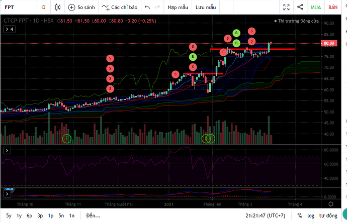Expand the RSI pane legend
347x222 pixels.
coord(7,151)
